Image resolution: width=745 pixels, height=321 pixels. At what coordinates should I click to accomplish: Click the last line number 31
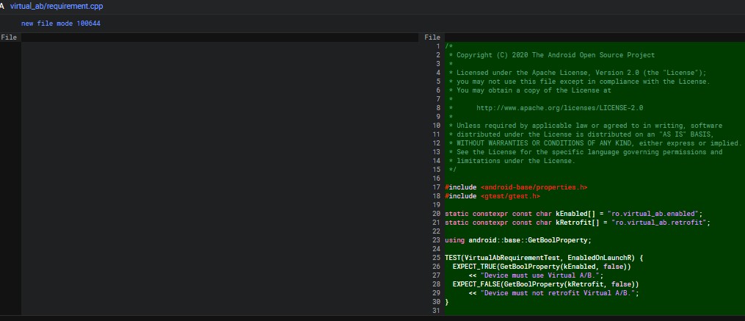click(436, 311)
